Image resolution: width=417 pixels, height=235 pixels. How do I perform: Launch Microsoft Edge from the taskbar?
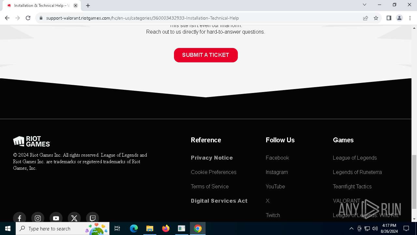pyautogui.click(x=134, y=228)
